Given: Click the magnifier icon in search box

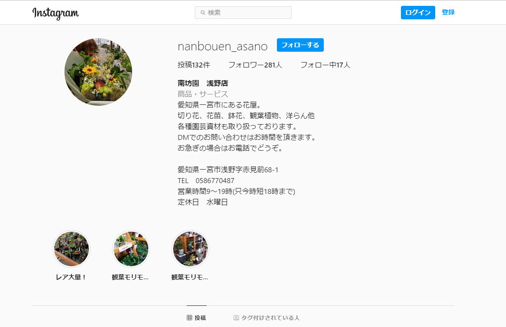Looking at the screenshot, I should [x=202, y=13].
